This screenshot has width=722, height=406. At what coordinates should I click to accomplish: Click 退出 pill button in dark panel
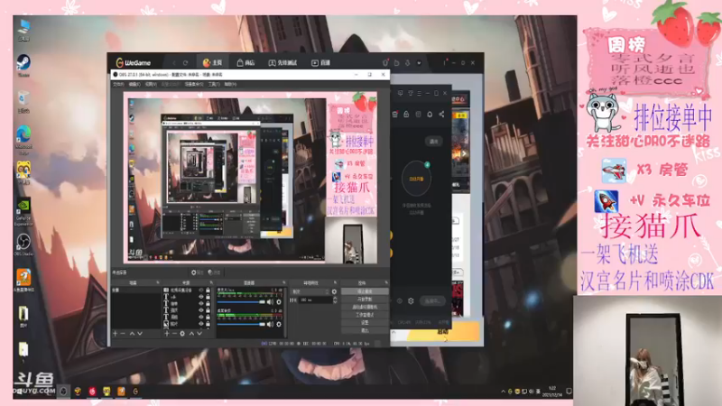click(x=434, y=142)
